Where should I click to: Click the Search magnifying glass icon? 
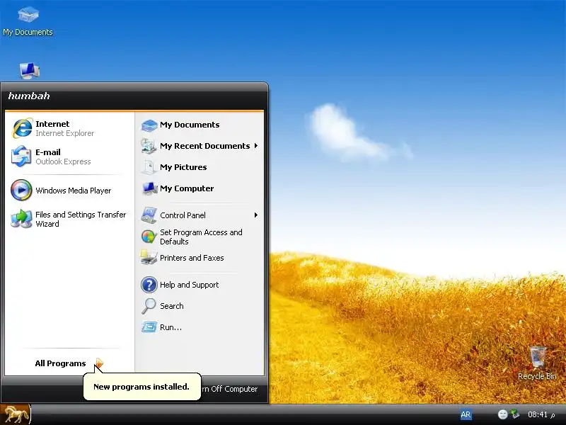[x=149, y=306]
